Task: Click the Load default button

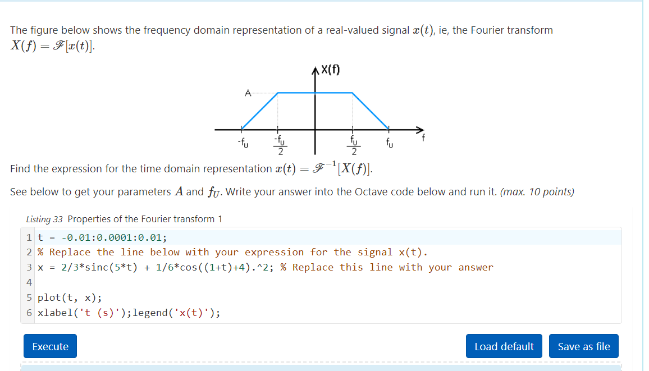Action: 504,346
